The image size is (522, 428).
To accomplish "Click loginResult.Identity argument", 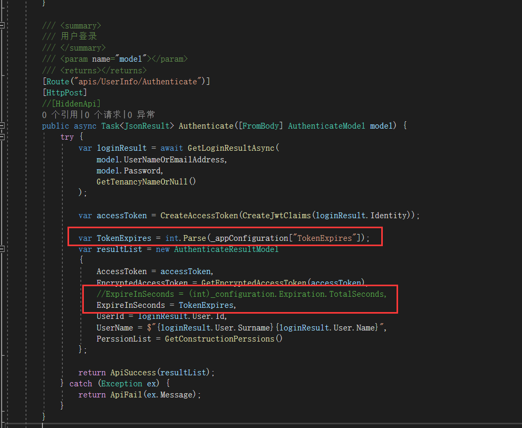I will point(361,216).
